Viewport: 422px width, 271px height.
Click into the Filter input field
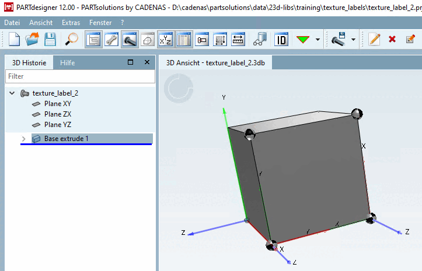click(80, 76)
